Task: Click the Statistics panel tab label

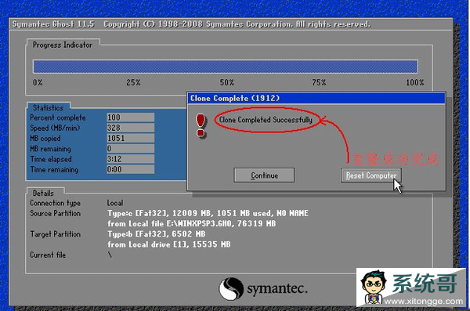Action: [x=49, y=107]
